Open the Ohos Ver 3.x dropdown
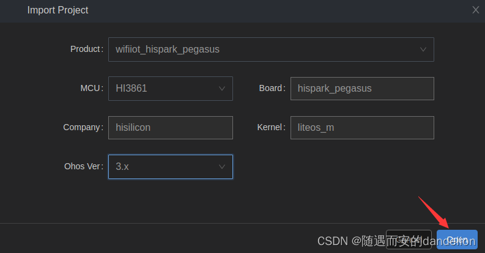This screenshot has width=485, height=253. pyautogui.click(x=171, y=167)
